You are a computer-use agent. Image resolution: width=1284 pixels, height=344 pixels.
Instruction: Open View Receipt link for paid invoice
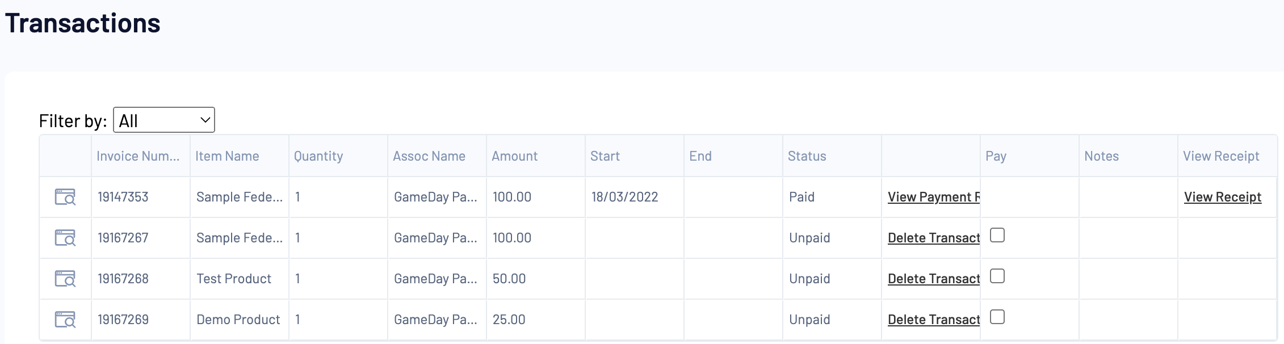(1222, 197)
